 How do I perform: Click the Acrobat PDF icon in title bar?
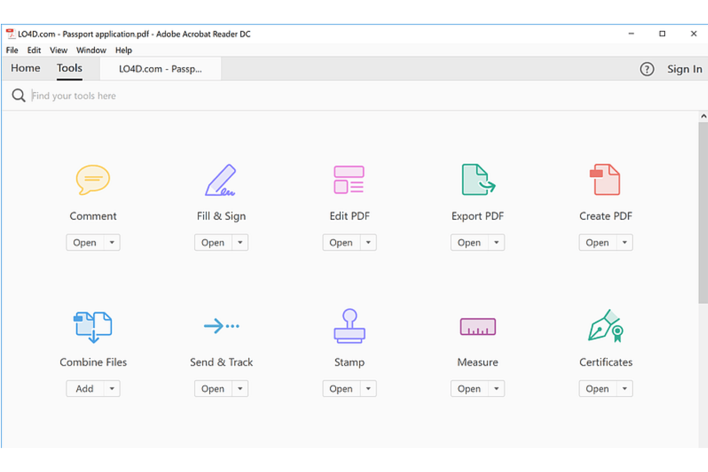click(10, 34)
